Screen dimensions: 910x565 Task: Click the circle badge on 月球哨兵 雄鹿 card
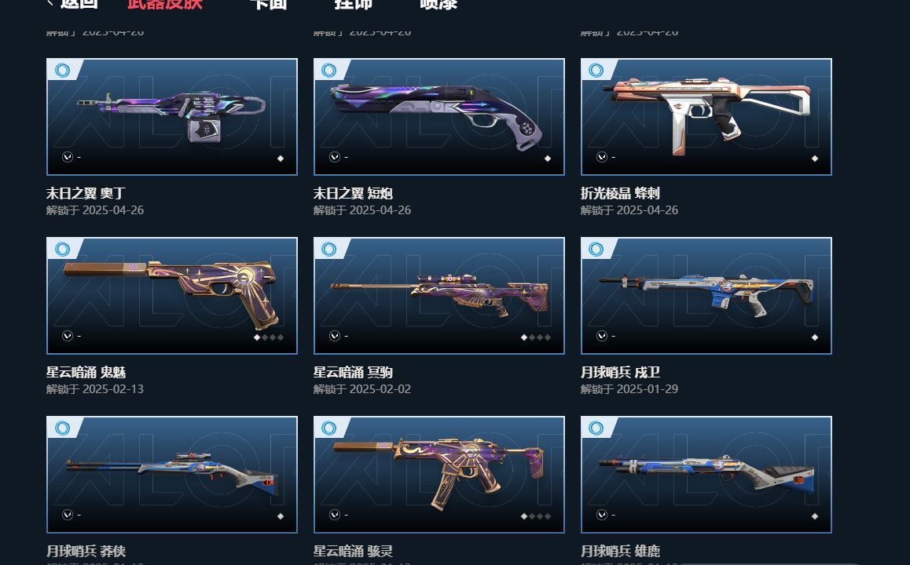coord(596,428)
